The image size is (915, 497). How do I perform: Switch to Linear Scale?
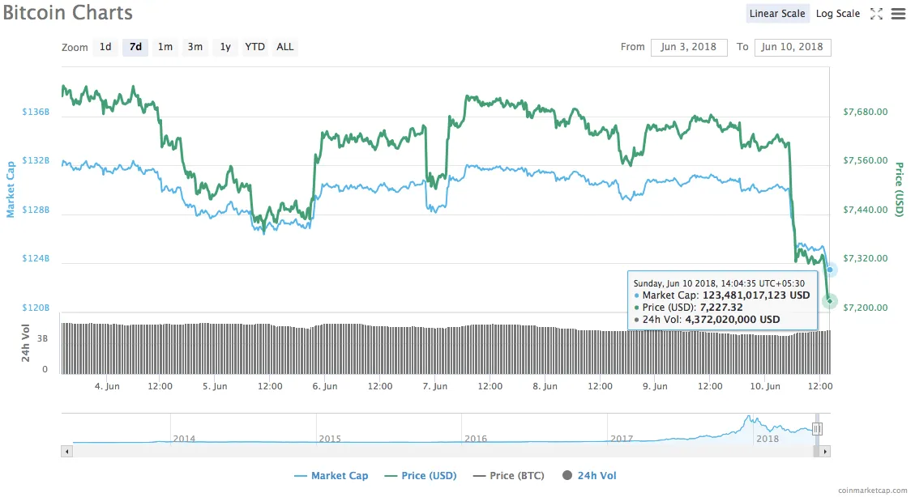pyautogui.click(x=777, y=14)
